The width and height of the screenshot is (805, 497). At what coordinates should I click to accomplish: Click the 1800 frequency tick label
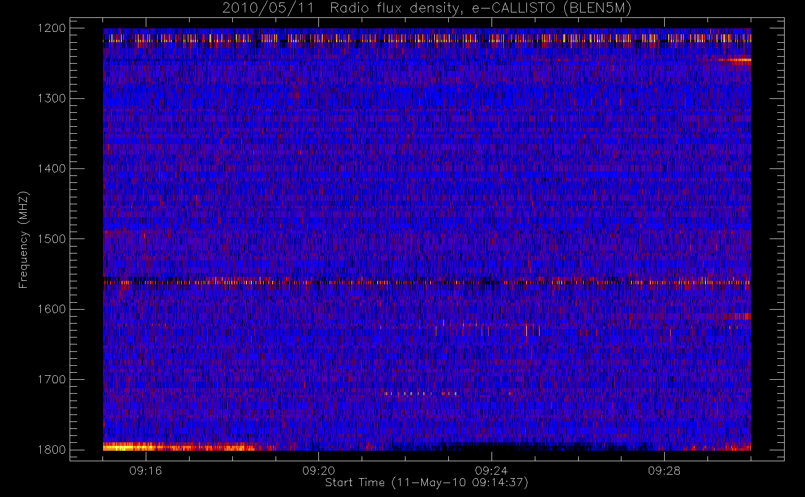click(x=52, y=450)
